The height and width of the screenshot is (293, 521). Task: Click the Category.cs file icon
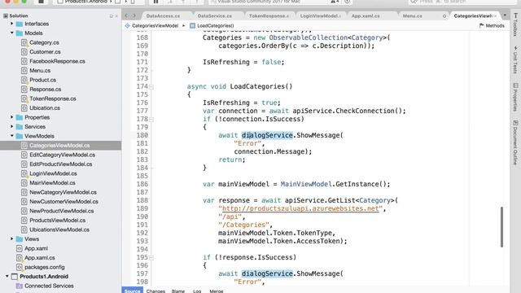(24, 42)
